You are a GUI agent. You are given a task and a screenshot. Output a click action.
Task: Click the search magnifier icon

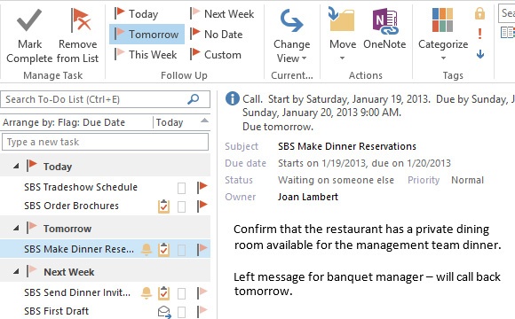coord(194,99)
